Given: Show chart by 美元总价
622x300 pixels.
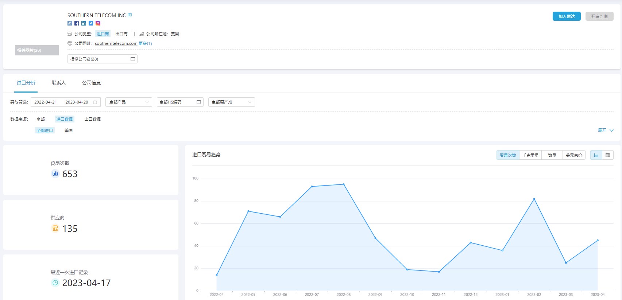Looking at the screenshot, I should point(574,155).
